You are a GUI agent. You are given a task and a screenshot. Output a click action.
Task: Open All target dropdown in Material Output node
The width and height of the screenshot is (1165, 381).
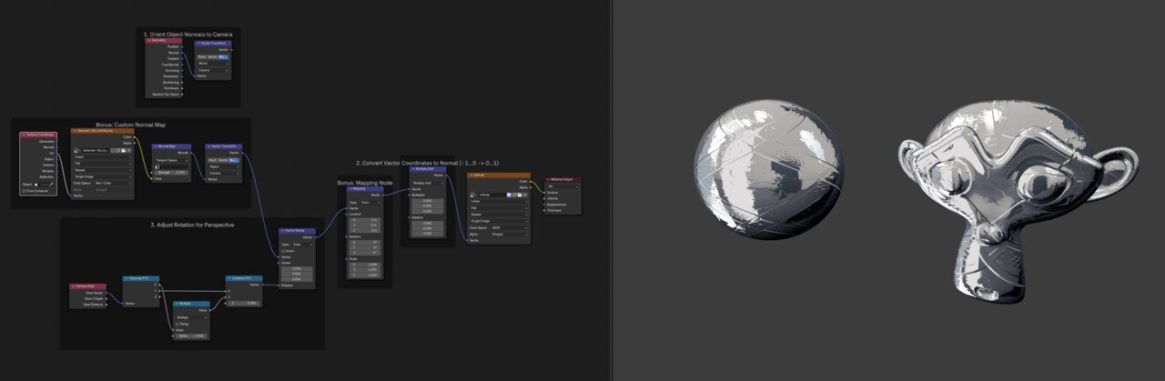(x=563, y=186)
